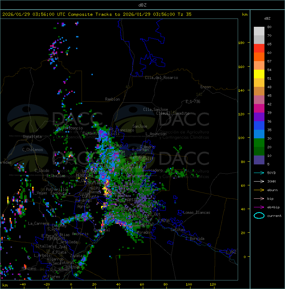The width and height of the screenshot is (285, 289).
Task: Click the 'Potrerillos' map label
Action: (57, 189)
